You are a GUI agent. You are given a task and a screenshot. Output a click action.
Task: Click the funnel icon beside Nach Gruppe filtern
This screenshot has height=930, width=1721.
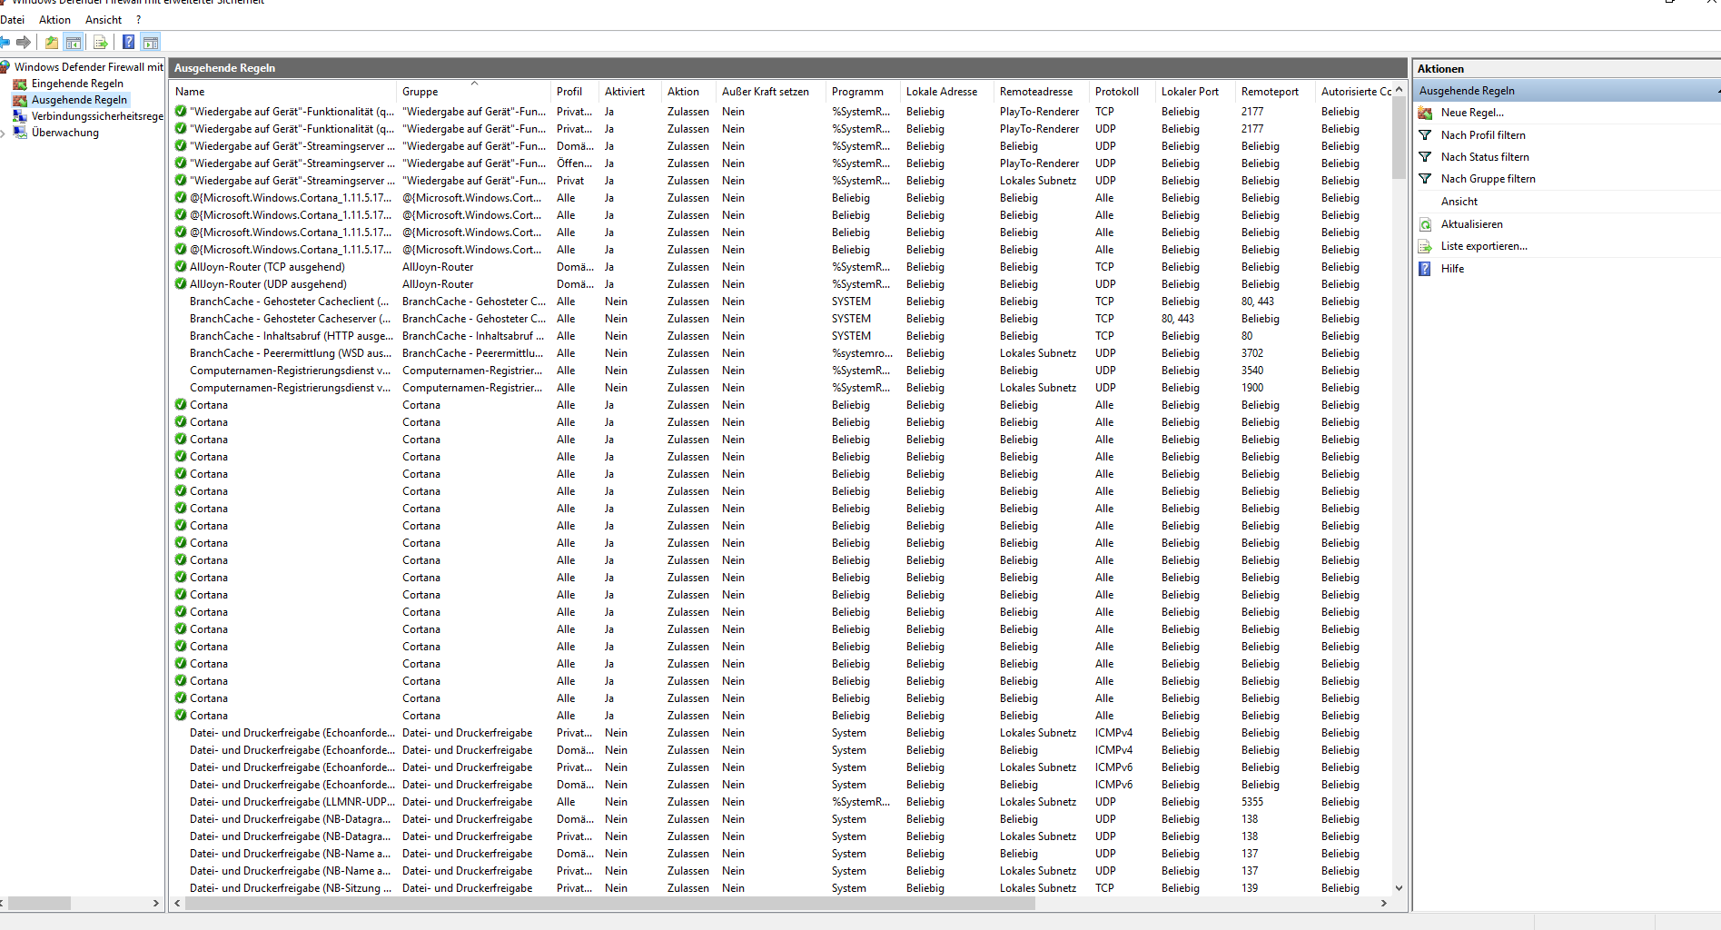click(x=1425, y=179)
